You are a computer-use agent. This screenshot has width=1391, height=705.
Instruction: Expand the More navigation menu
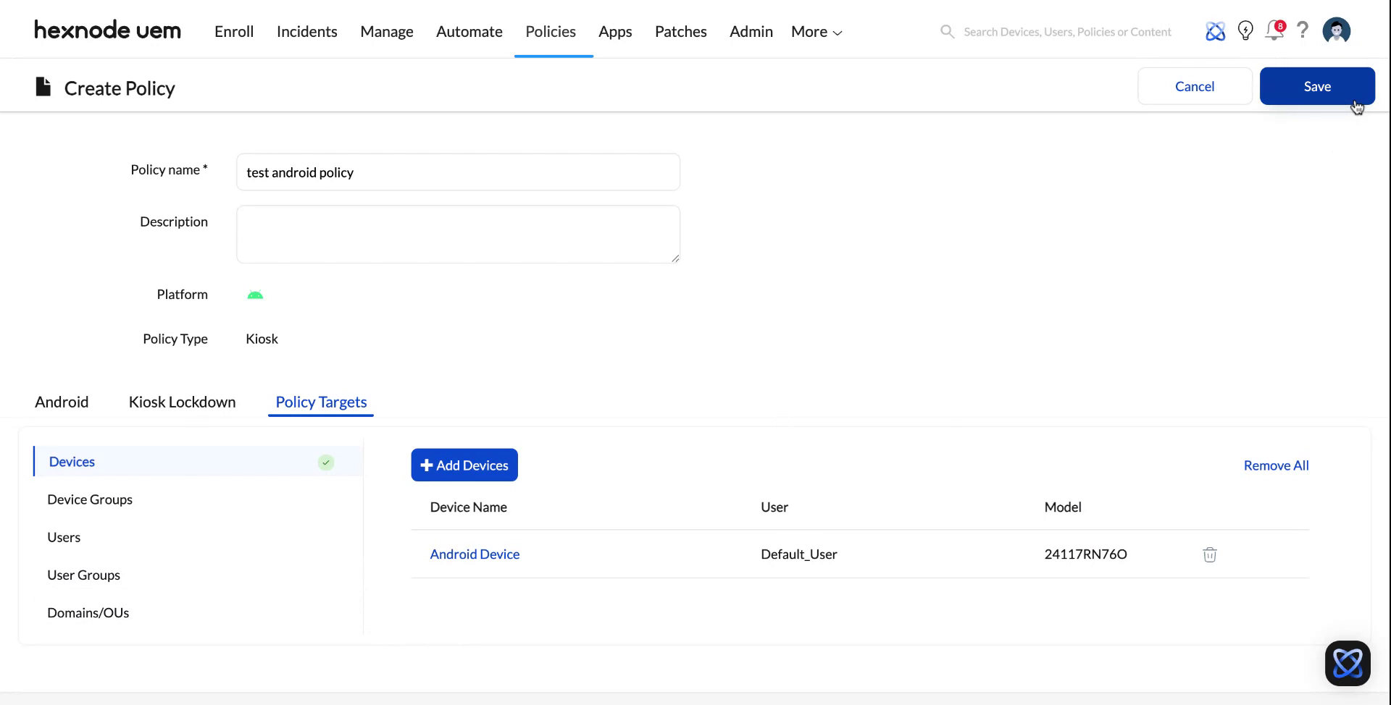pos(814,31)
